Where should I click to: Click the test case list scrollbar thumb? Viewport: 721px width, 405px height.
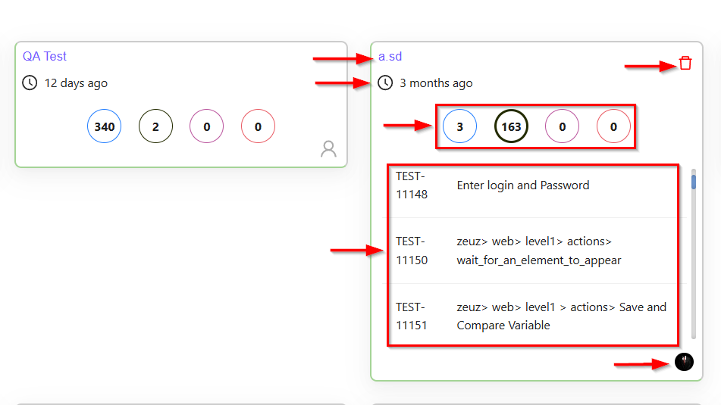click(693, 182)
